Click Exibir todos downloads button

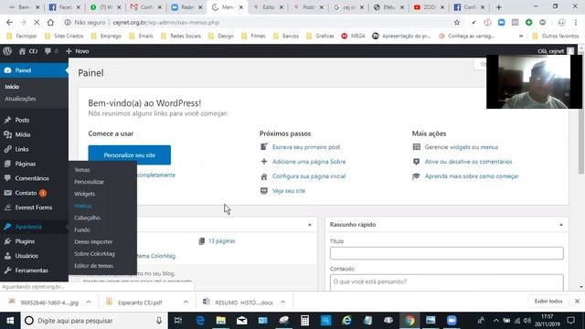point(548,301)
